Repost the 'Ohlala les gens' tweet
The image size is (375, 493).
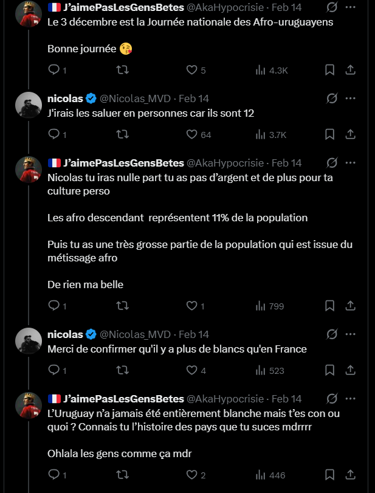[122, 475]
